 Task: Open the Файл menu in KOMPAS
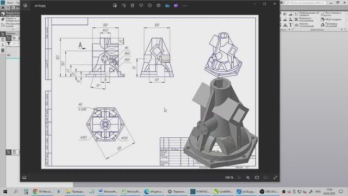click(10, 2)
